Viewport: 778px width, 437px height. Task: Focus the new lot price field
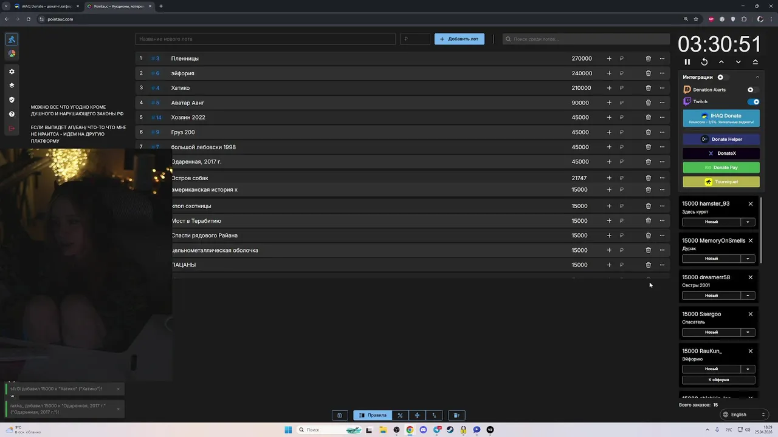click(415, 39)
